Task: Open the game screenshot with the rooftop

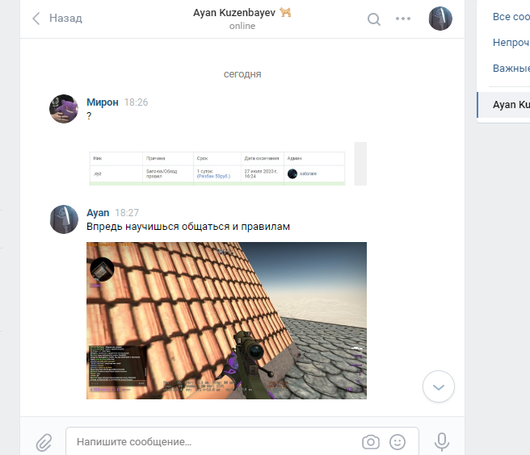Action: 226,320
